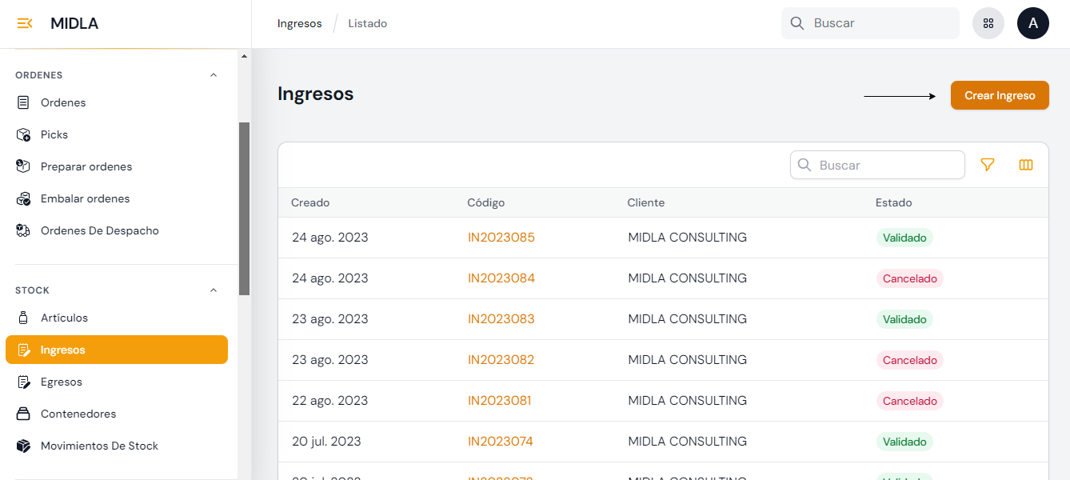Go to Egresos in the sidebar
This screenshot has width=1070, height=480.
coord(61,382)
